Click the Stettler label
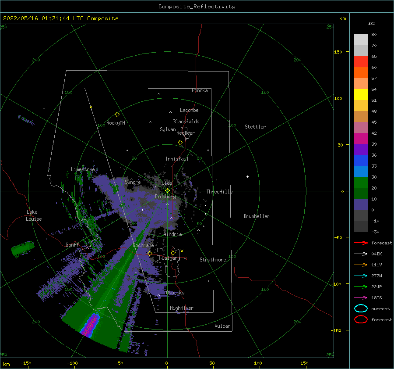Screen dimensions: 394x369 (x=255, y=127)
